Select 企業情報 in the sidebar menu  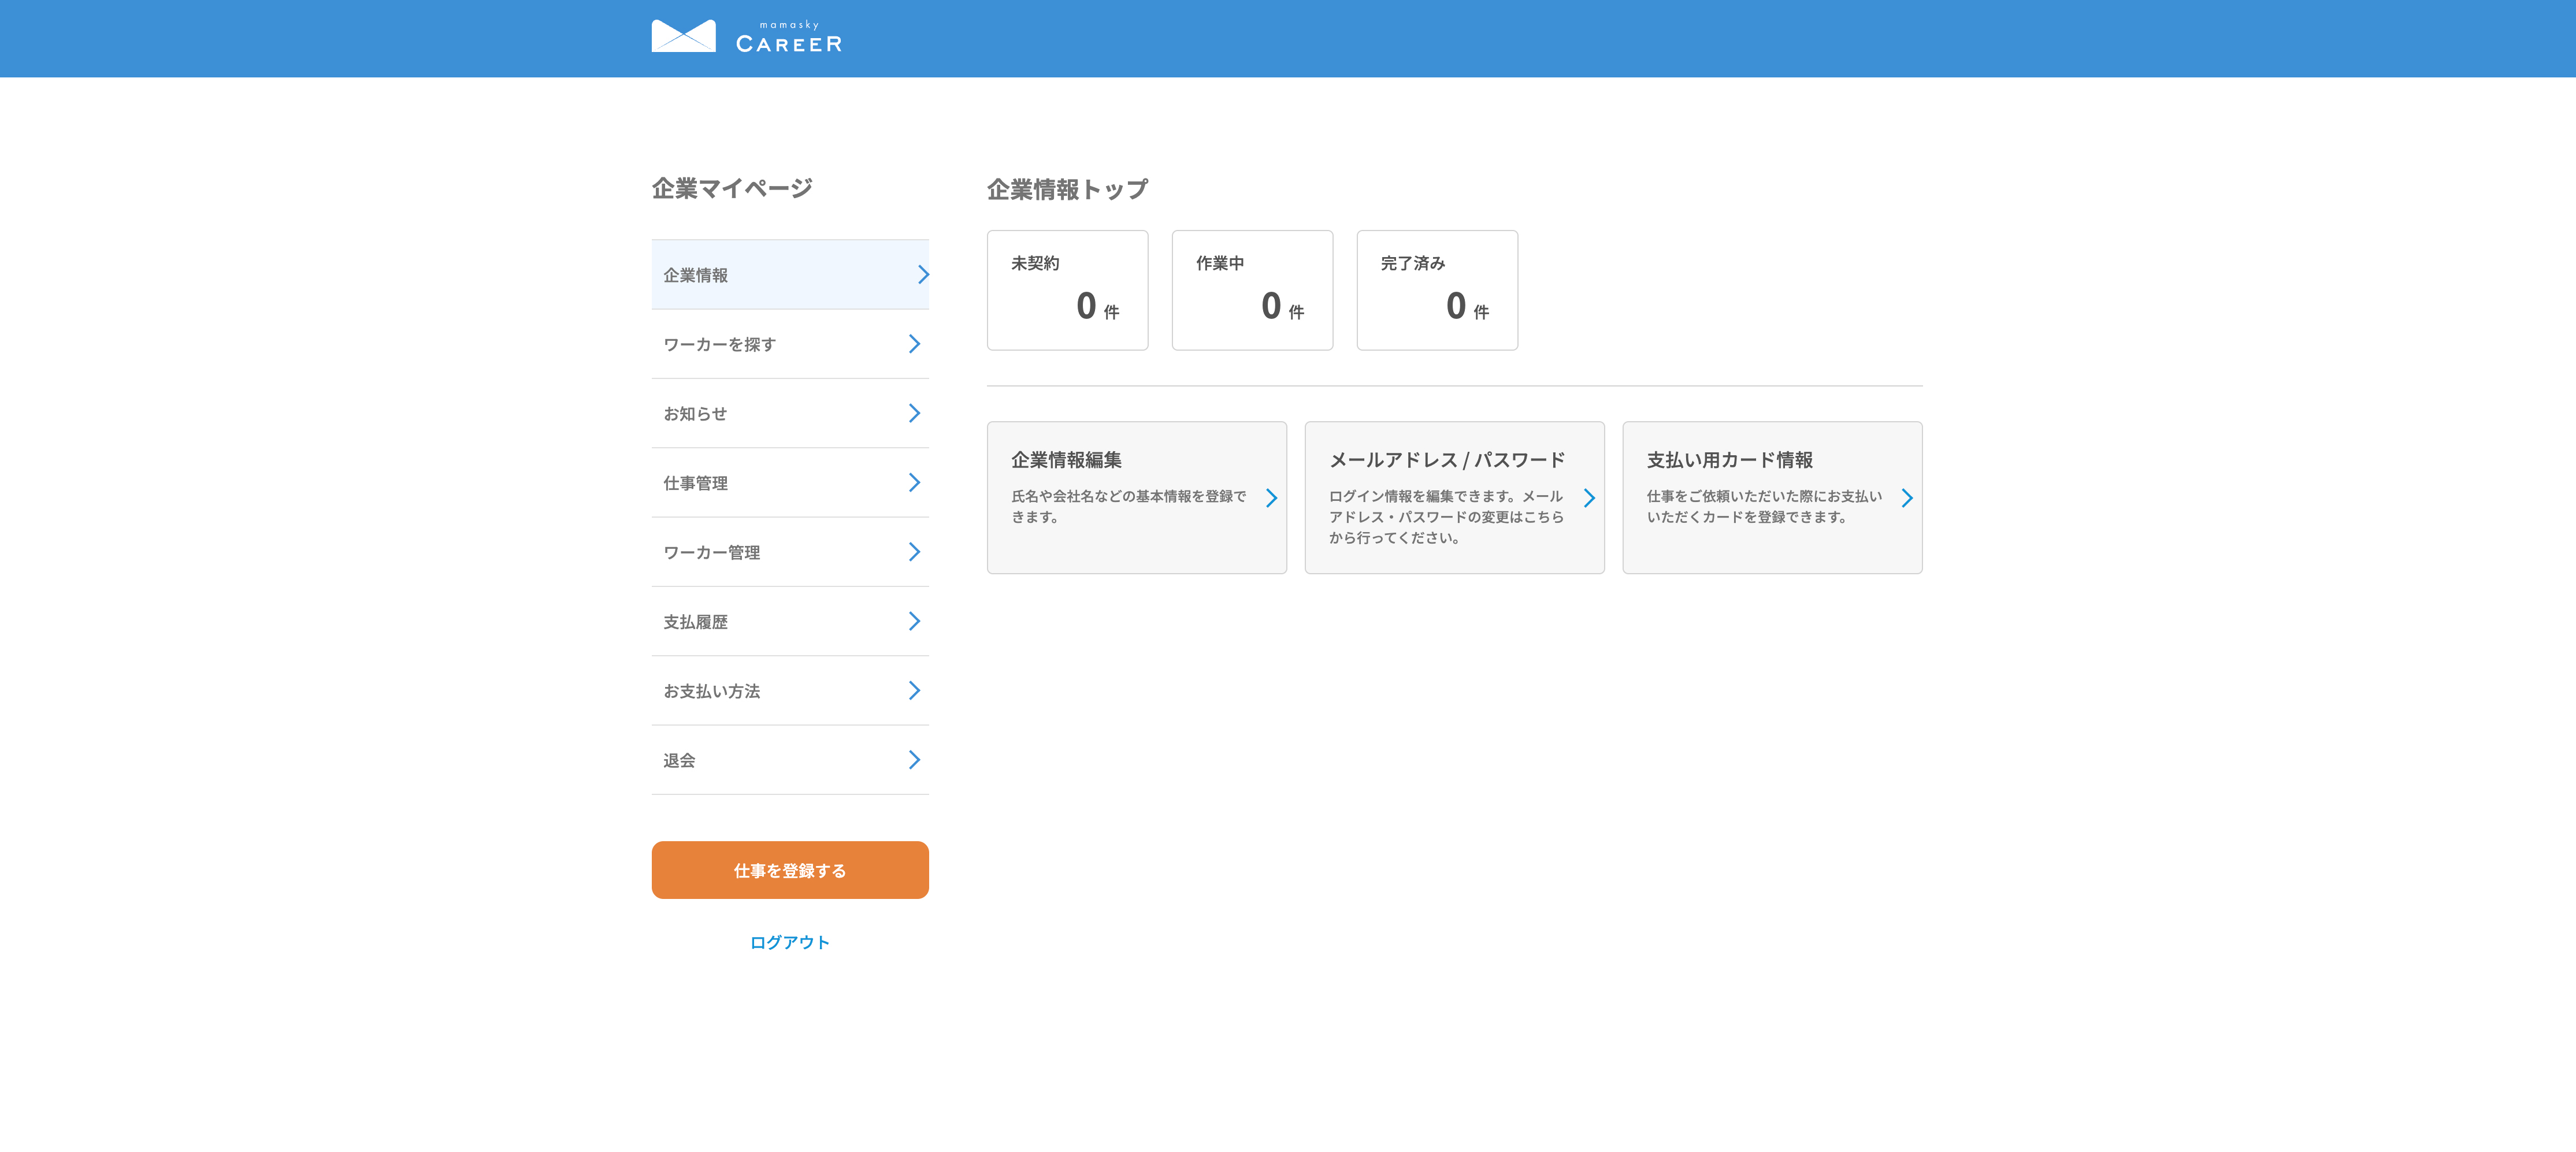(696, 275)
